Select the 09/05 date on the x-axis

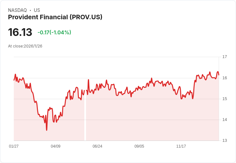click(139, 146)
